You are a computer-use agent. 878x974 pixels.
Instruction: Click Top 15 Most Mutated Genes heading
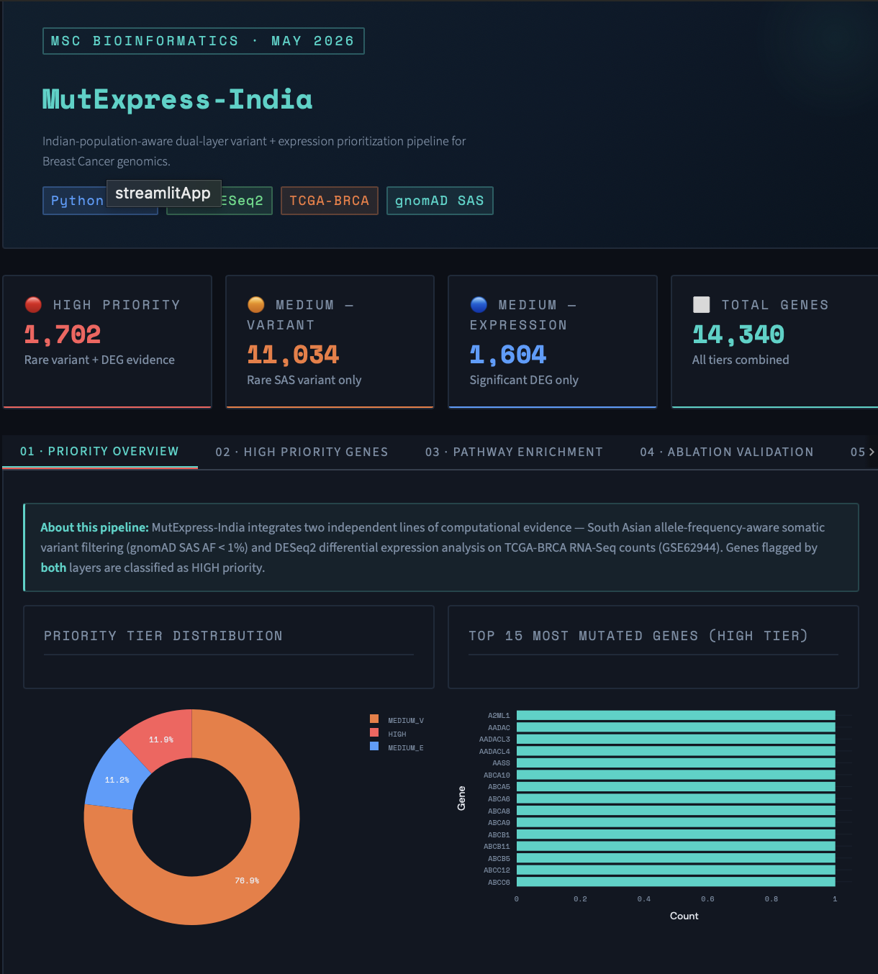click(x=638, y=636)
